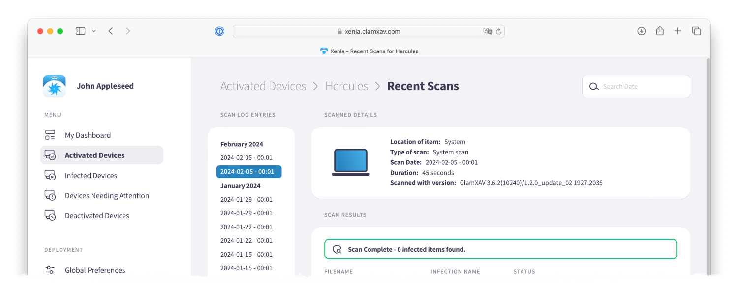The image size is (738, 283).
Task: Click the Share icon in the Safari toolbar
Action: click(x=660, y=30)
